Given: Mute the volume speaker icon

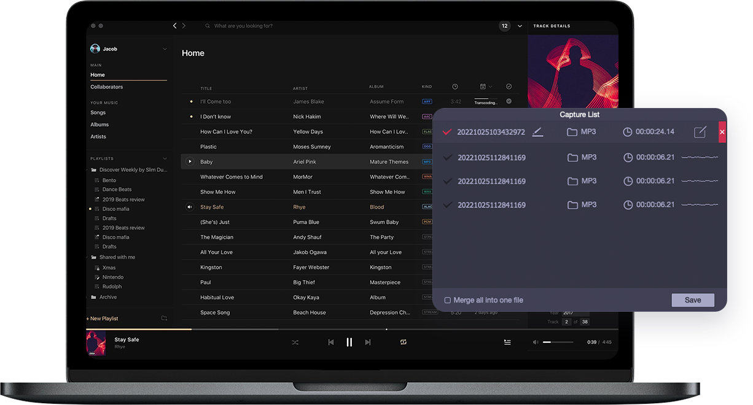Looking at the screenshot, I should (536, 342).
